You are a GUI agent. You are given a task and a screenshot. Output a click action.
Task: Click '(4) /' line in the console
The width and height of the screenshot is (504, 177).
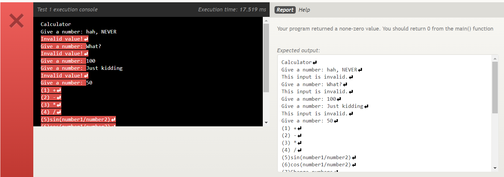(x=51, y=112)
